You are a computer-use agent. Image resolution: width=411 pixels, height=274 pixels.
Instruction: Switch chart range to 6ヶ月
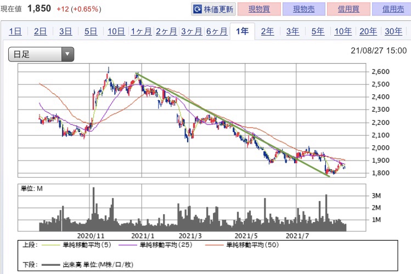(217, 31)
